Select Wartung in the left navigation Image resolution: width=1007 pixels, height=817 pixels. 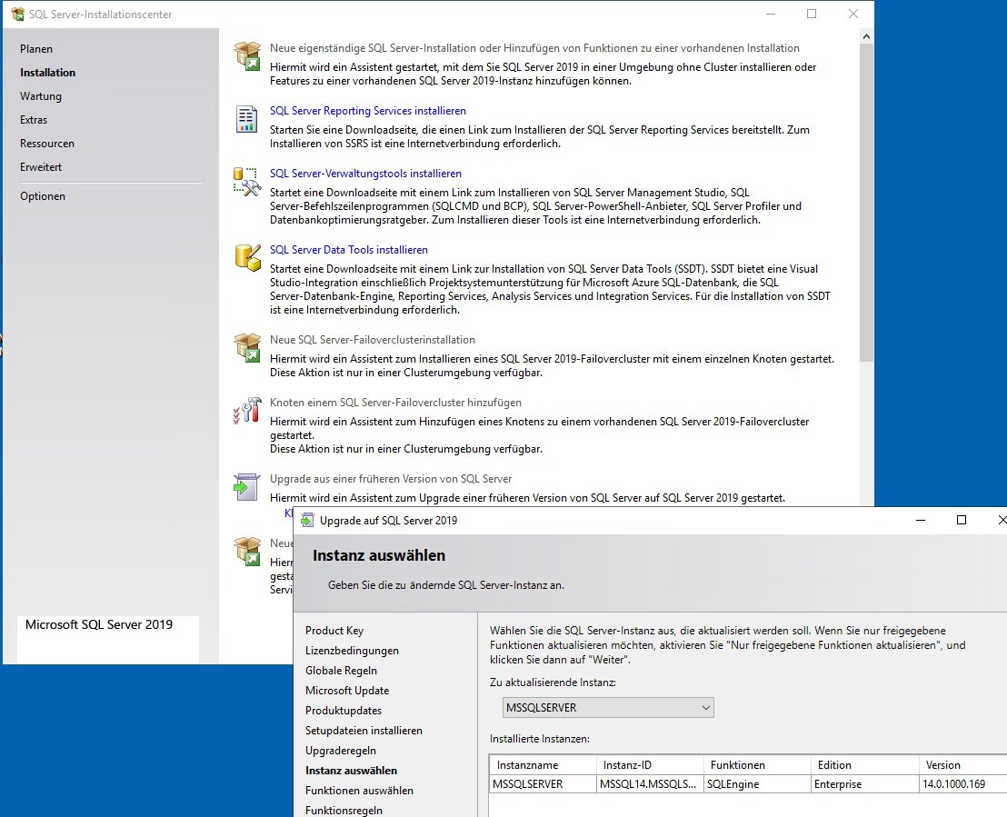point(41,96)
